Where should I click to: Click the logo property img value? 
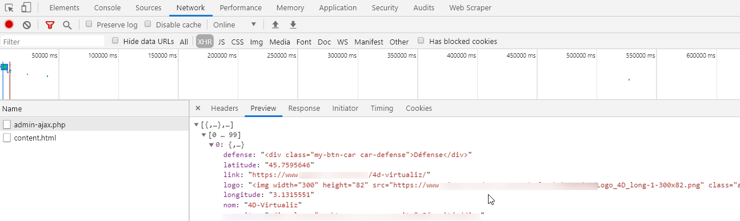(494, 184)
